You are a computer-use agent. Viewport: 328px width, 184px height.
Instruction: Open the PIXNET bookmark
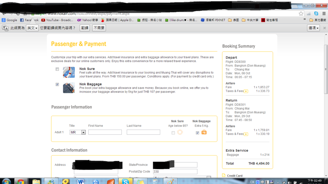tap(213, 20)
